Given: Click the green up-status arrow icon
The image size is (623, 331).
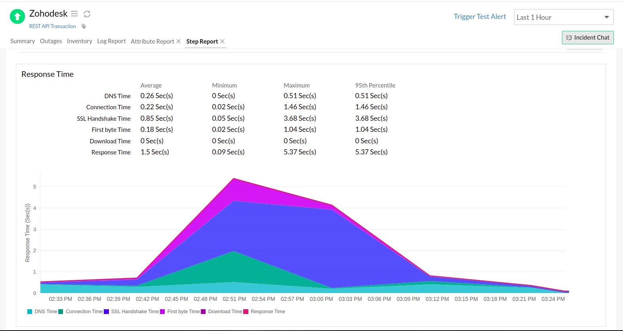Looking at the screenshot, I should (x=17, y=17).
